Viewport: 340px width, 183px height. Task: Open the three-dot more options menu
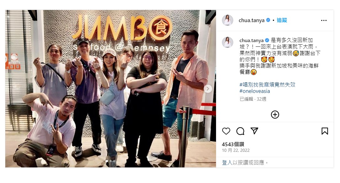[324, 20]
